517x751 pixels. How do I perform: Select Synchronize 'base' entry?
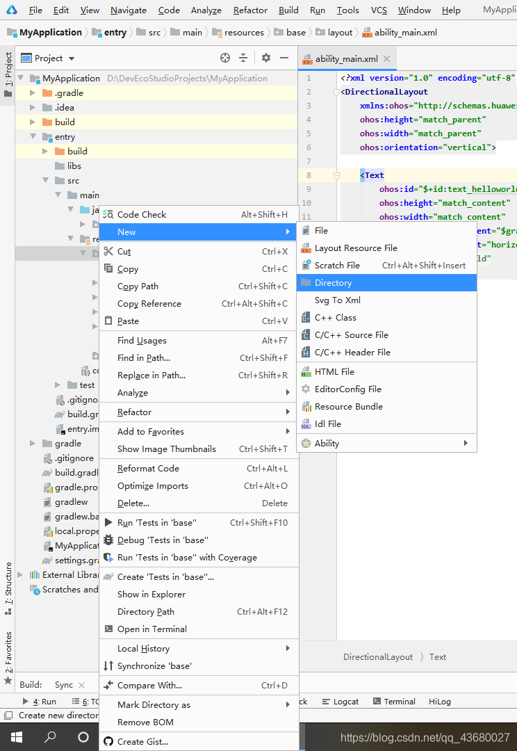(x=199, y=665)
